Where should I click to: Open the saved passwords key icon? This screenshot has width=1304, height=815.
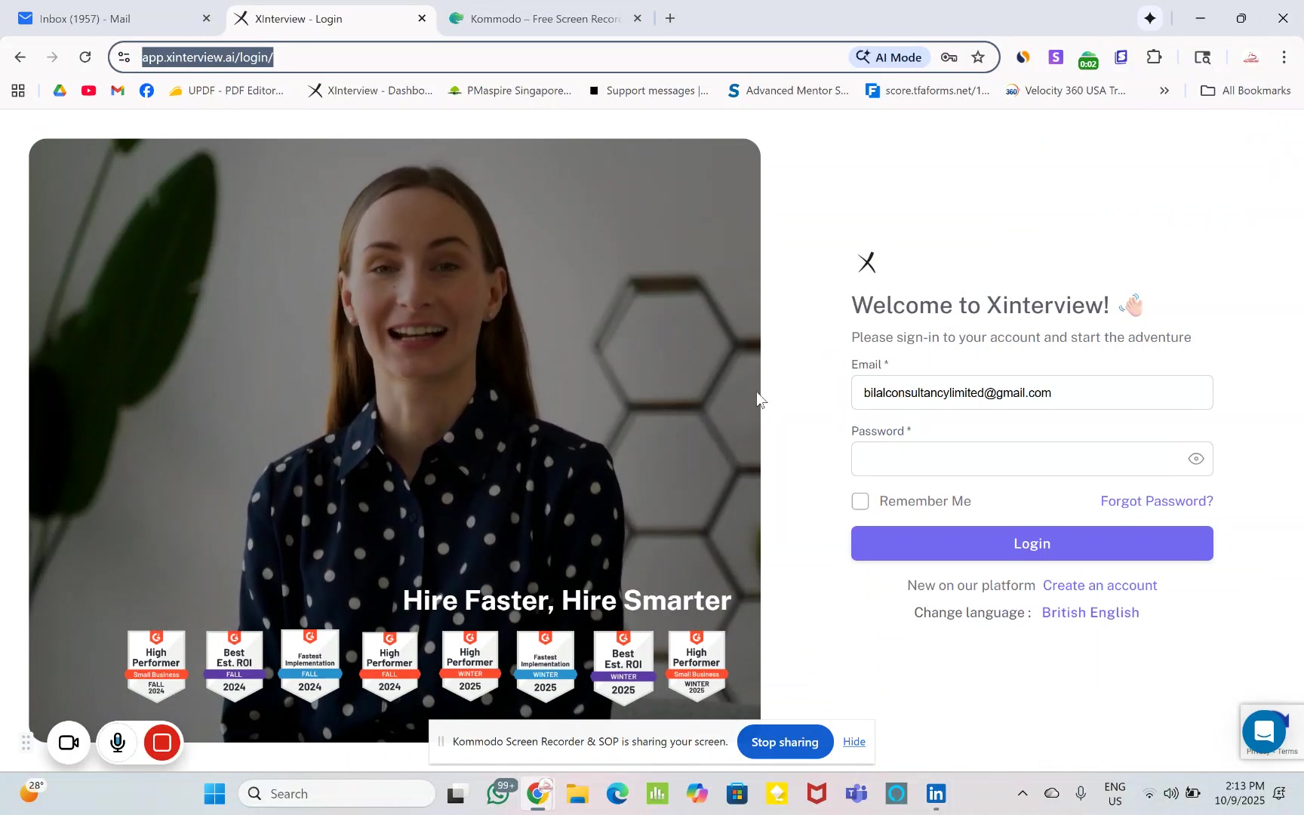click(949, 57)
